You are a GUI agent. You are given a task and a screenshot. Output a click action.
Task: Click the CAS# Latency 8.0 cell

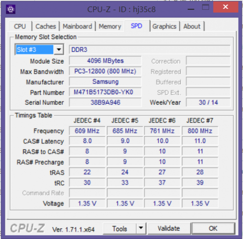87,141
